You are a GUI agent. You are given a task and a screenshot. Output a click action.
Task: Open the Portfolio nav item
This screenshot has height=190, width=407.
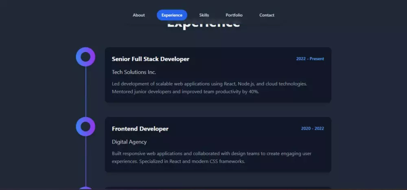[234, 15]
